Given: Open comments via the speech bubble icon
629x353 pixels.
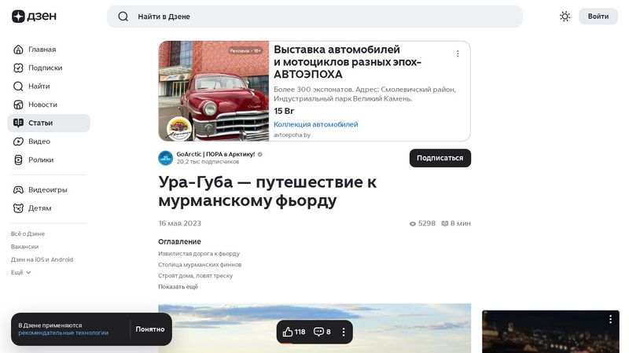Looking at the screenshot, I should point(318,332).
